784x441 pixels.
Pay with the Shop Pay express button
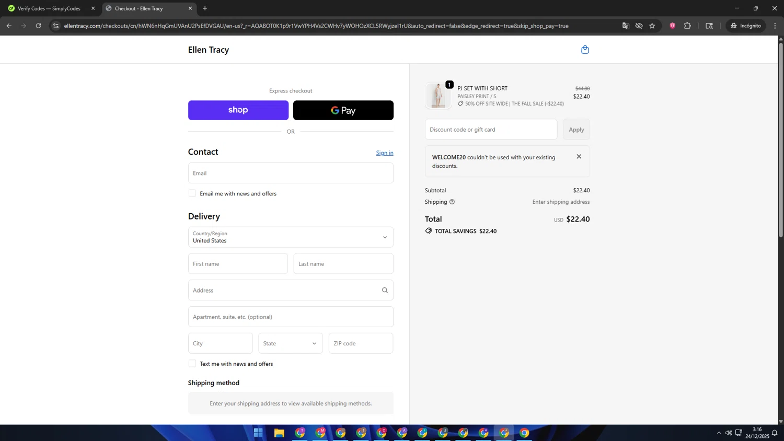(238, 110)
